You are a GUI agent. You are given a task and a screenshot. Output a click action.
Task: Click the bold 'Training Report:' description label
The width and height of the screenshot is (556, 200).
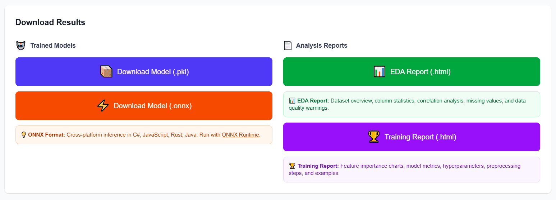pos(318,166)
